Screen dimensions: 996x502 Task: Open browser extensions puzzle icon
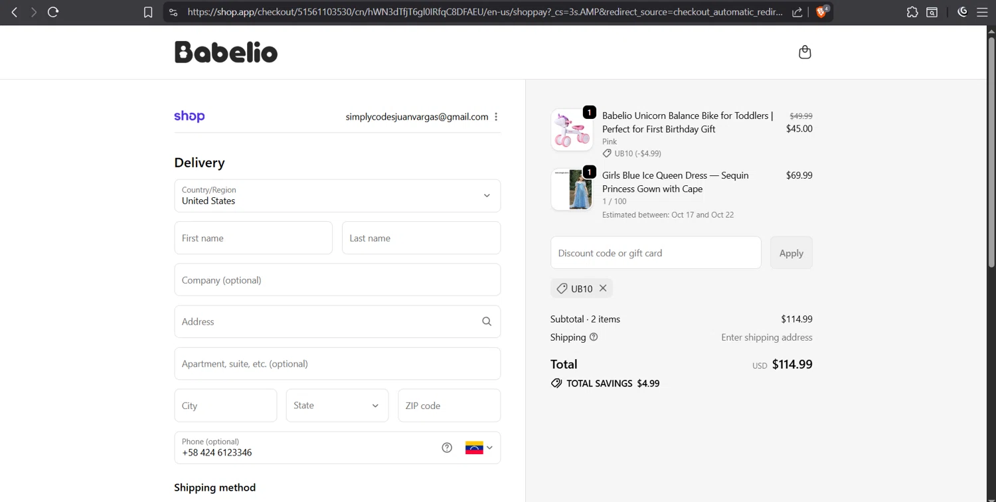[x=912, y=12]
